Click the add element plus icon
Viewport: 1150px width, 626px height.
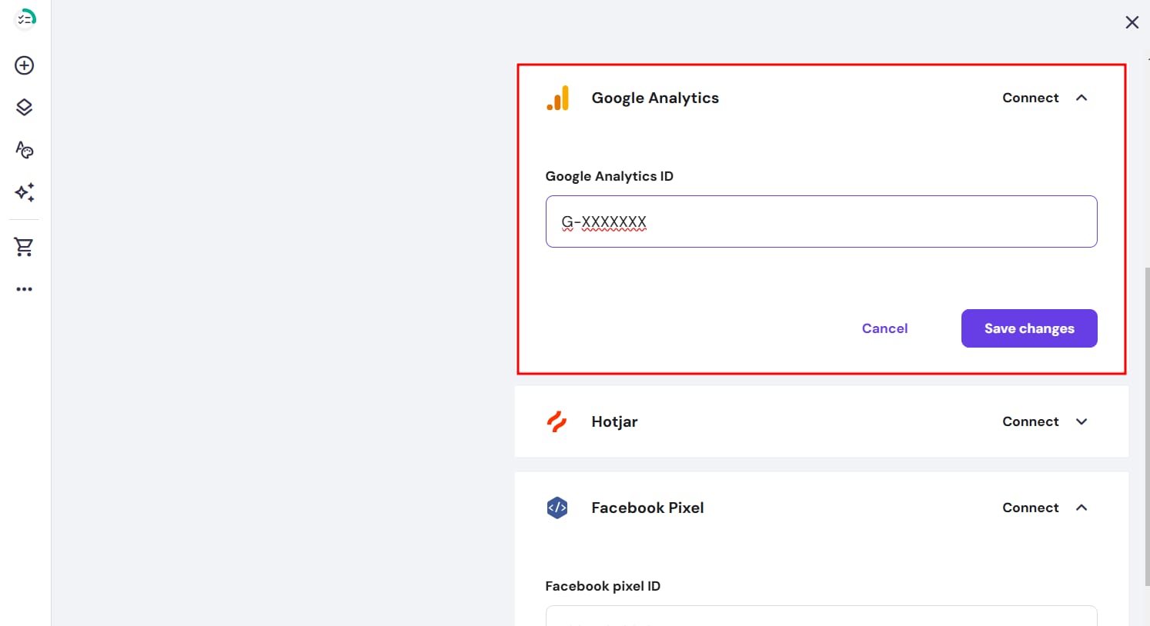[25, 65]
